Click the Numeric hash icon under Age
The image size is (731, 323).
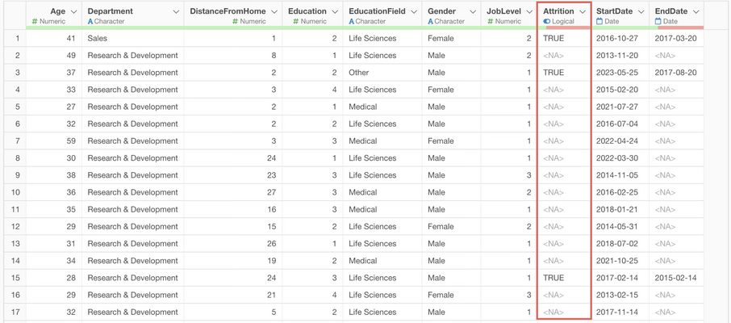point(35,22)
